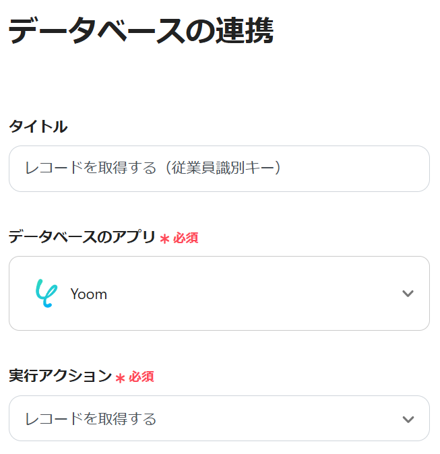Screen dimensions: 440x454
Task: Select the Yoom name in the dropdown
Action: (88, 294)
